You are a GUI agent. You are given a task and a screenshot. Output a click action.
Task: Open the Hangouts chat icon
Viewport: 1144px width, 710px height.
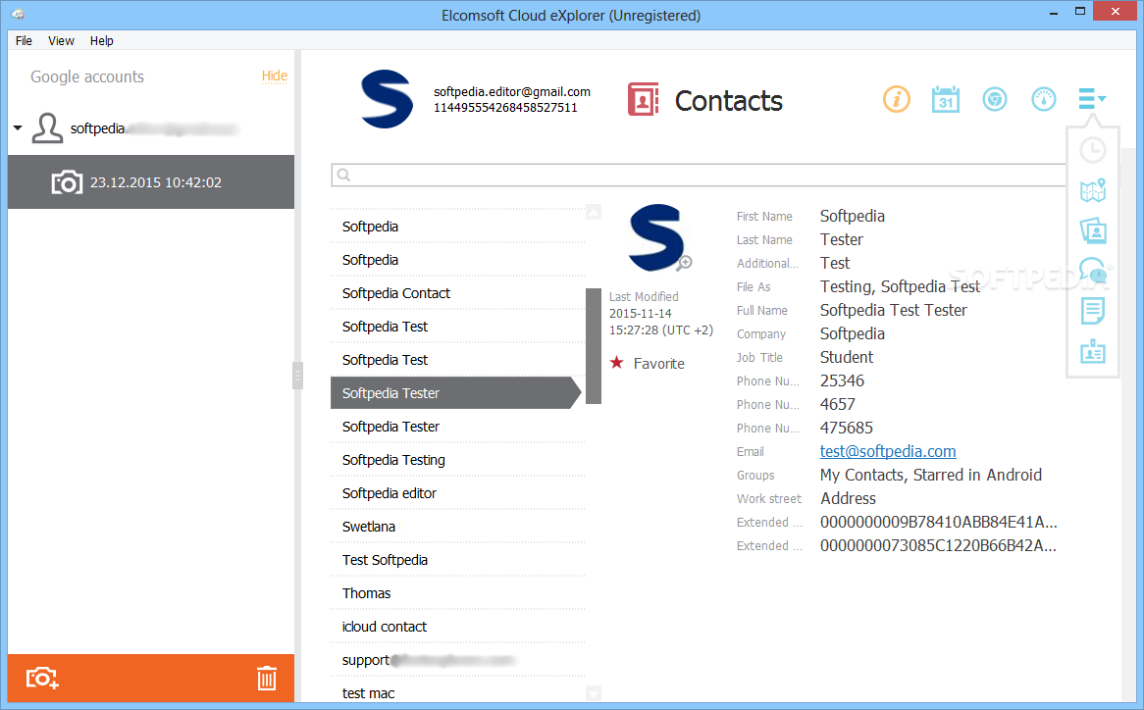point(1093,271)
